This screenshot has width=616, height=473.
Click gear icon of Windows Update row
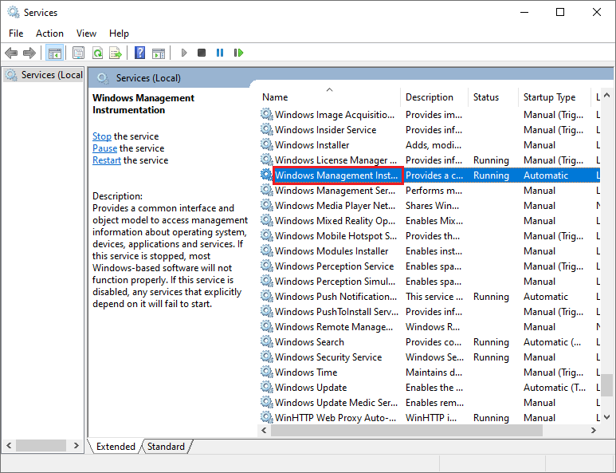coord(267,388)
